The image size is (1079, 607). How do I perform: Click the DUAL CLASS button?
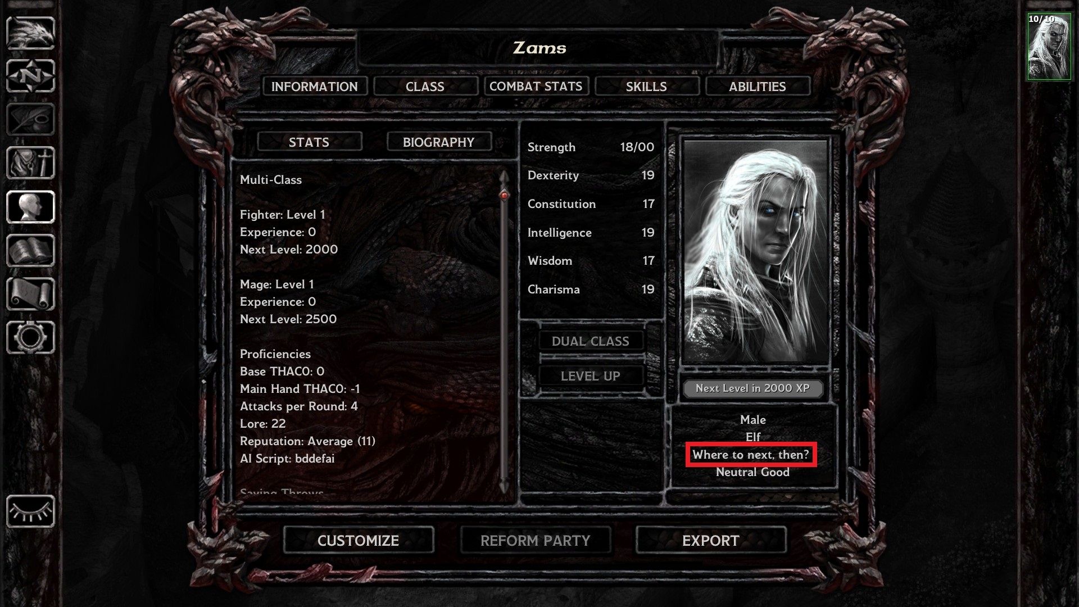[x=590, y=341]
